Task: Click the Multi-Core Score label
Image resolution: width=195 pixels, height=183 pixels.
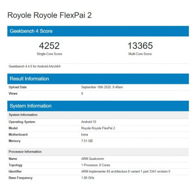Action: pos(140,54)
